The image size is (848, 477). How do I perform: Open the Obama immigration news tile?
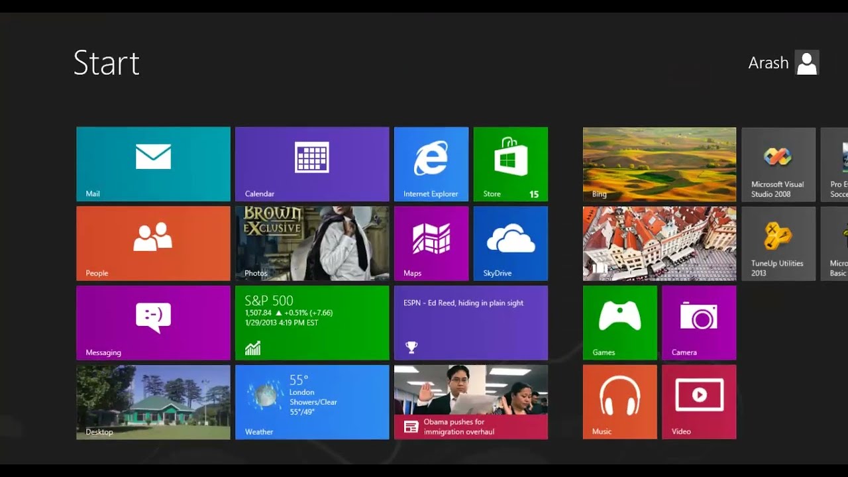click(x=471, y=402)
